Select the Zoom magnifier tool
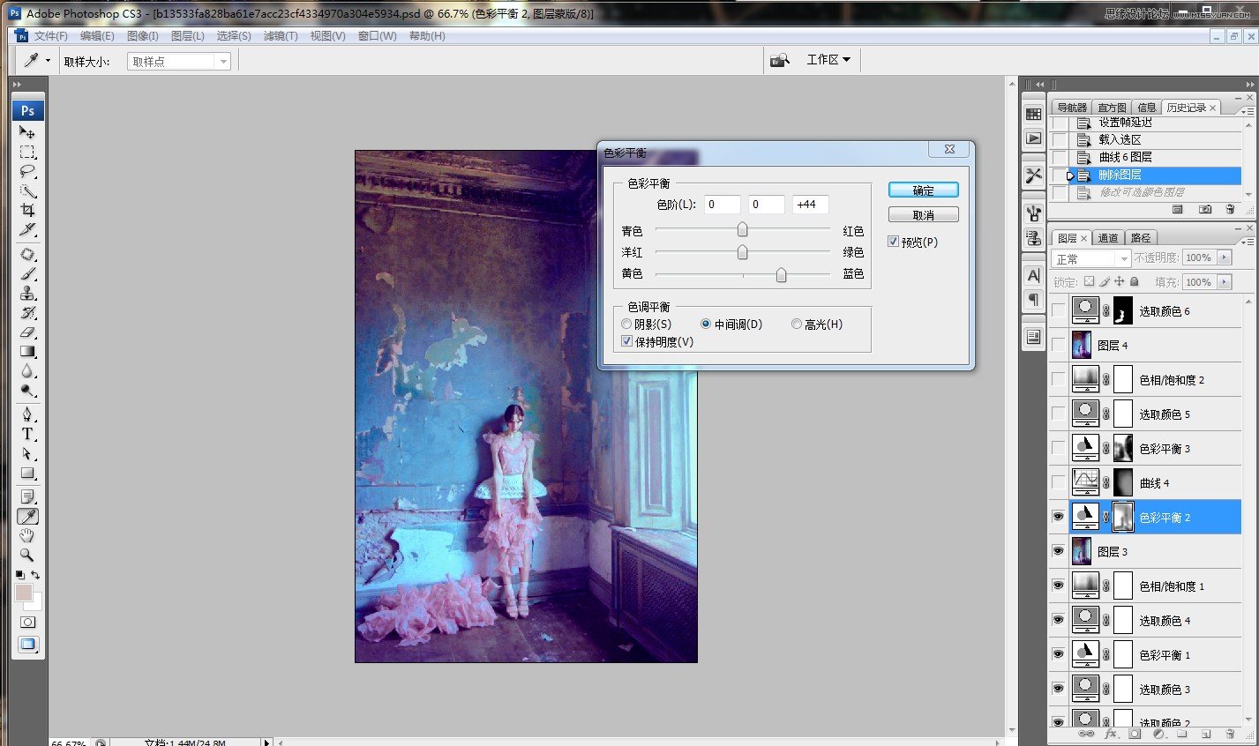1259x746 pixels. [27, 555]
